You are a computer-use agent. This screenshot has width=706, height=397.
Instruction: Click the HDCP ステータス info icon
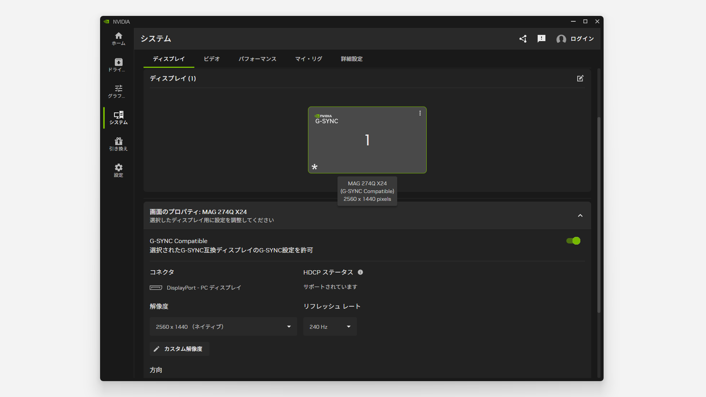pos(360,272)
